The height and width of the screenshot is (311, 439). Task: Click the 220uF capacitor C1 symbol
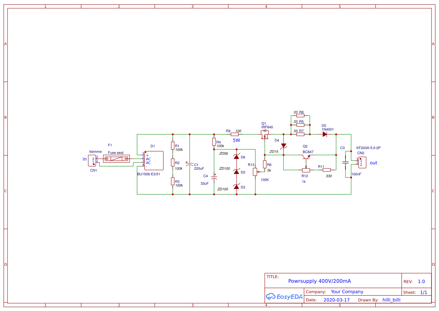pos(190,164)
